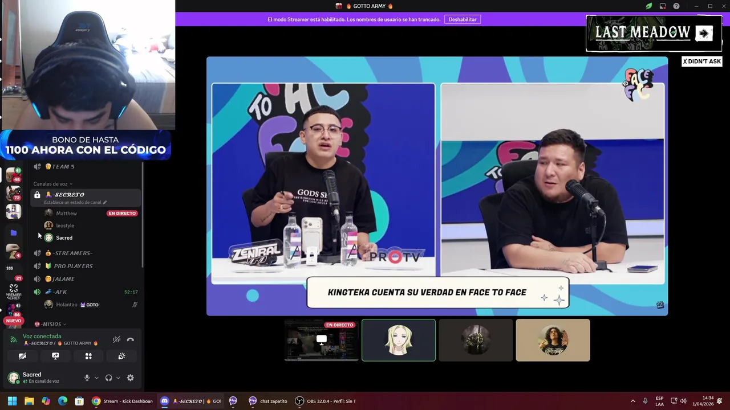Click the green leaf icon in title bar
The height and width of the screenshot is (410, 730).
(648, 6)
